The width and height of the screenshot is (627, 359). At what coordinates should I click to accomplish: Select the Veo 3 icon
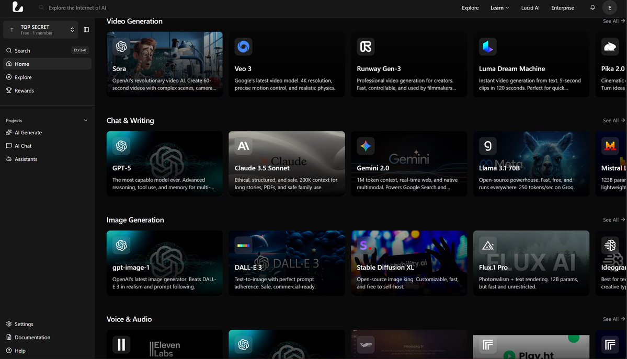pos(243,47)
